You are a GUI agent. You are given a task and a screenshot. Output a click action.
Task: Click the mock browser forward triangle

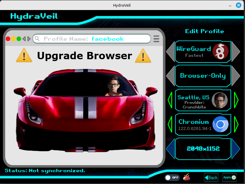[x=29, y=39]
